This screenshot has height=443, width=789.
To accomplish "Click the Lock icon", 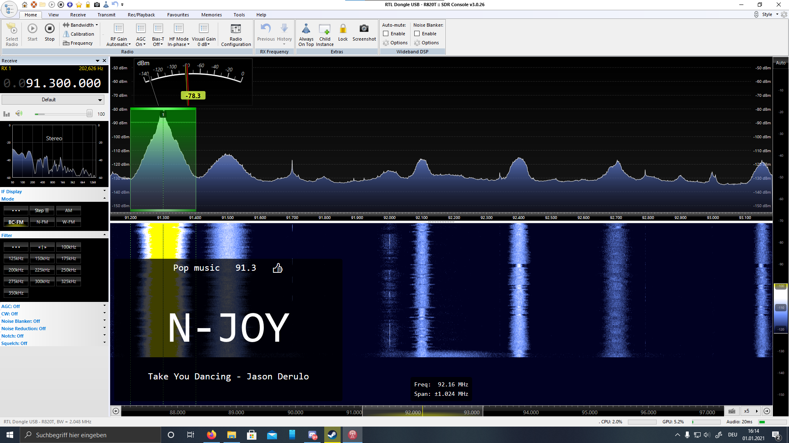I will coord(343,29).
